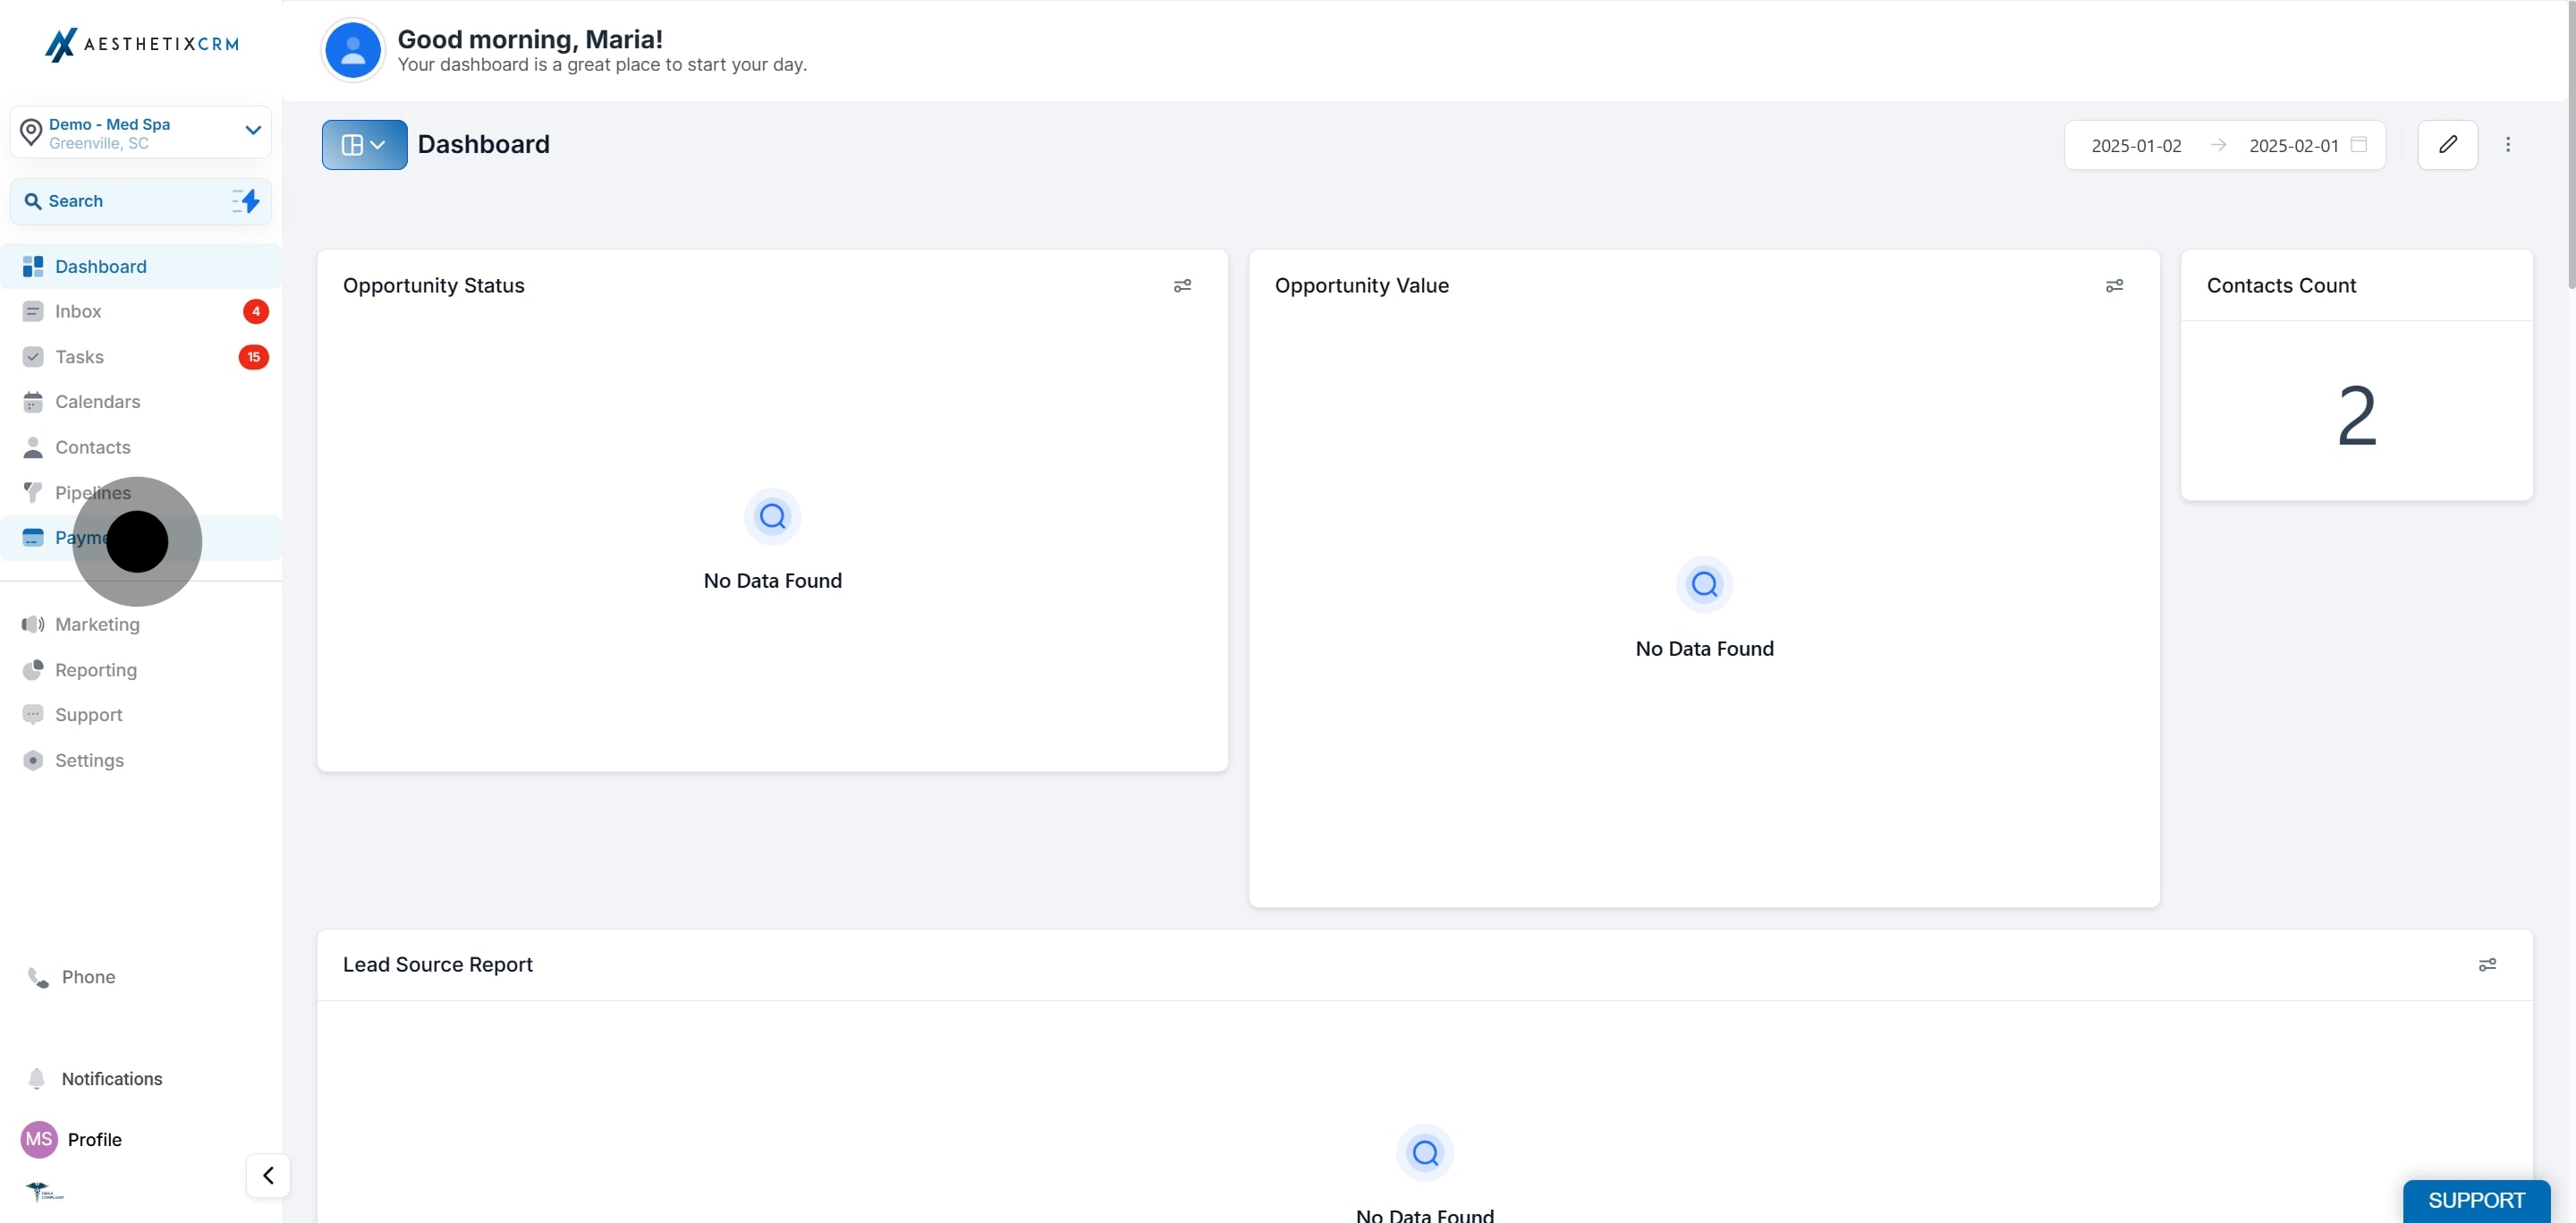Open Reporting from the sidebar

95,670
